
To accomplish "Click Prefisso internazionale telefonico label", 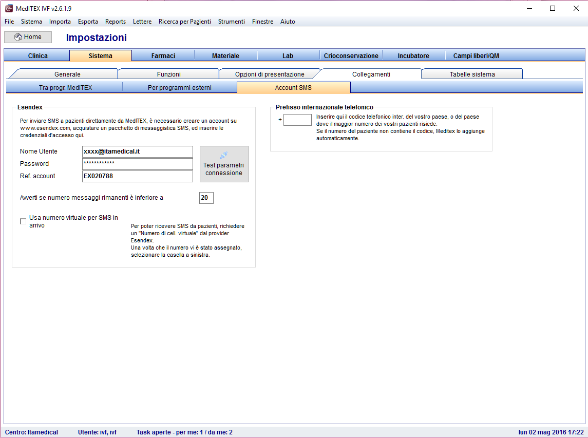I will (325, 107).
